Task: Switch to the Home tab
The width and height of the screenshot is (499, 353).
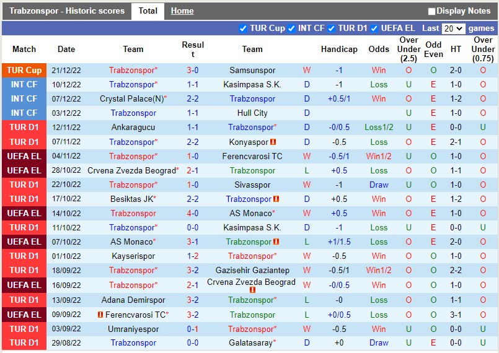Action: (182, 11)
